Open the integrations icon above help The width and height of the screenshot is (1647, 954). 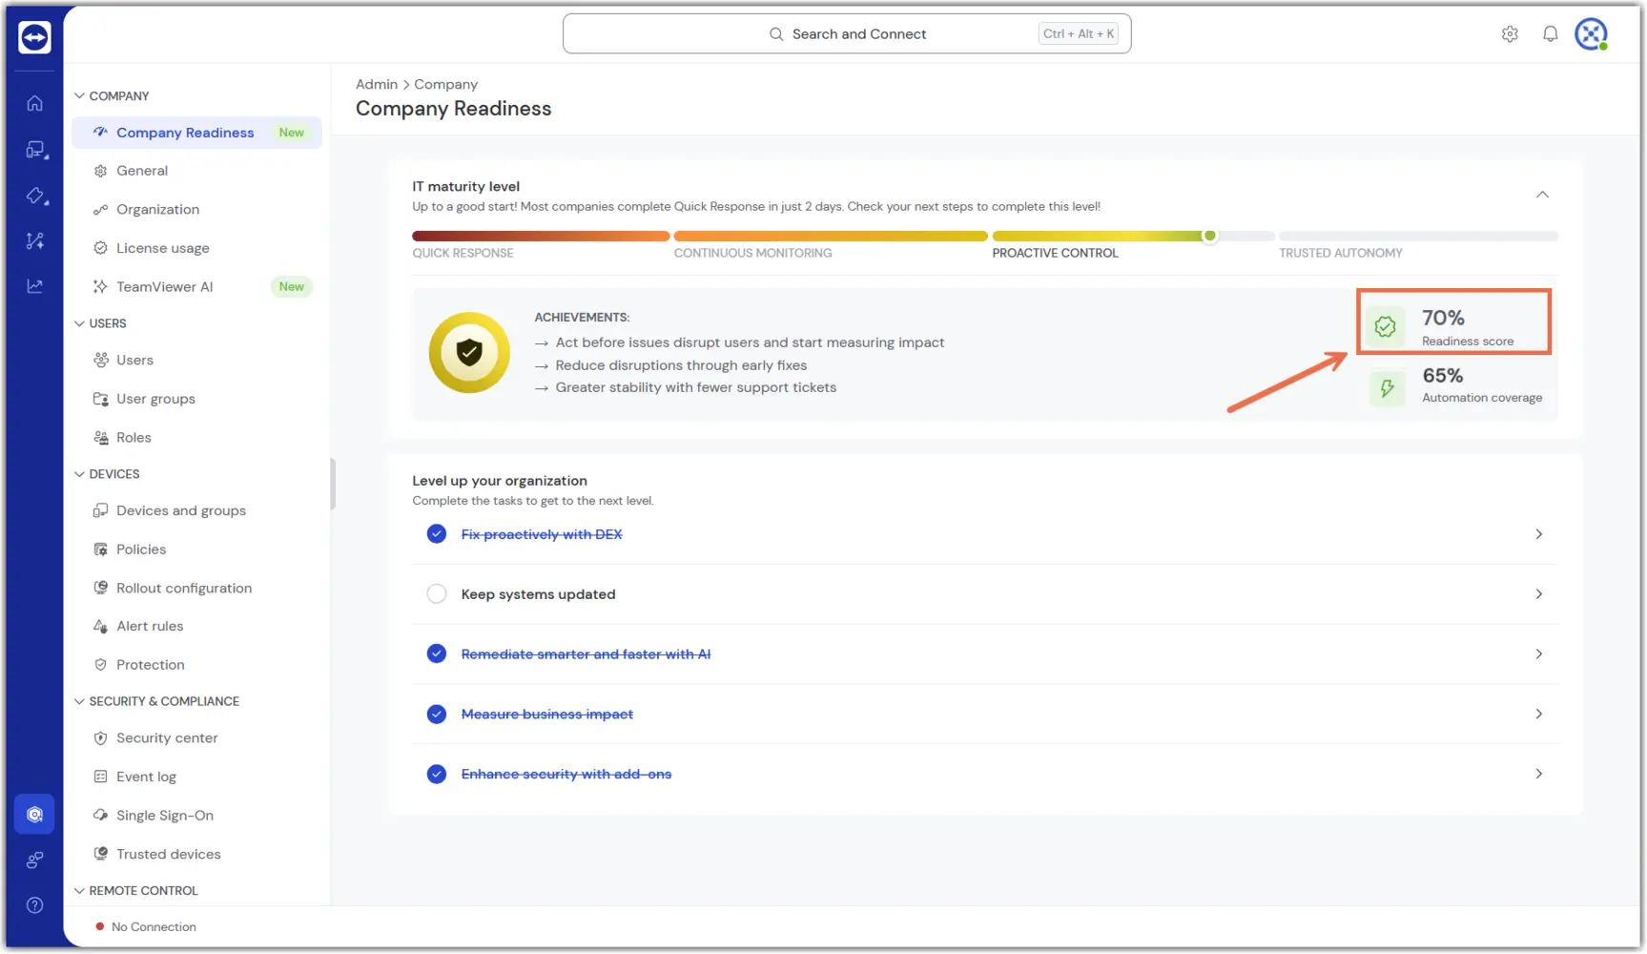[34, 861]
